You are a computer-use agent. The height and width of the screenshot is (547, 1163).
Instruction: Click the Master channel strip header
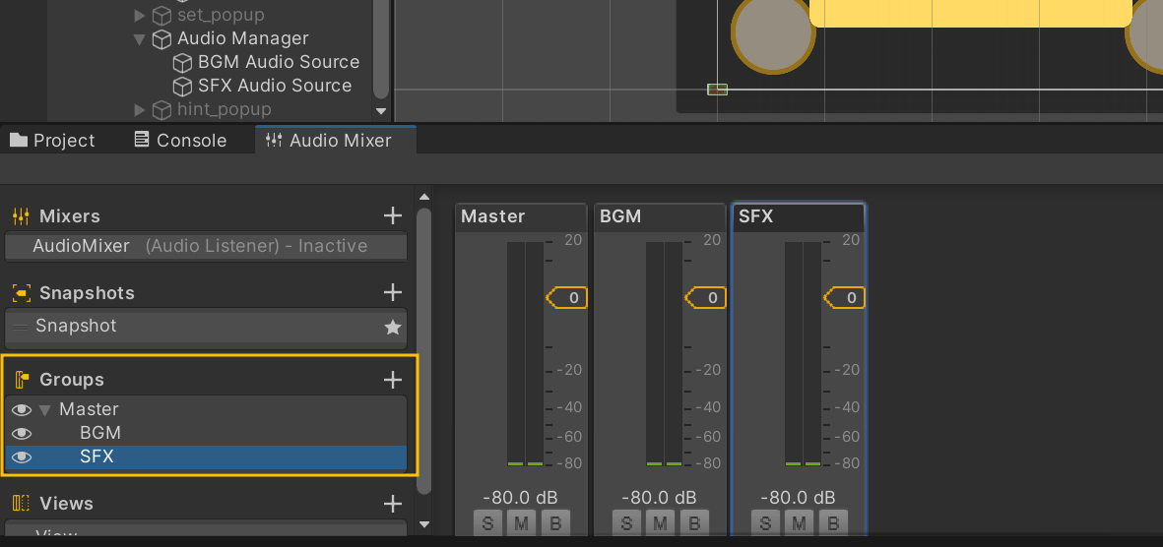521,217
